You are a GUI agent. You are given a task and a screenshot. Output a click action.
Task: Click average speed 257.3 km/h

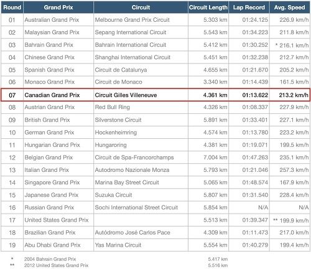tap(294, 170)
